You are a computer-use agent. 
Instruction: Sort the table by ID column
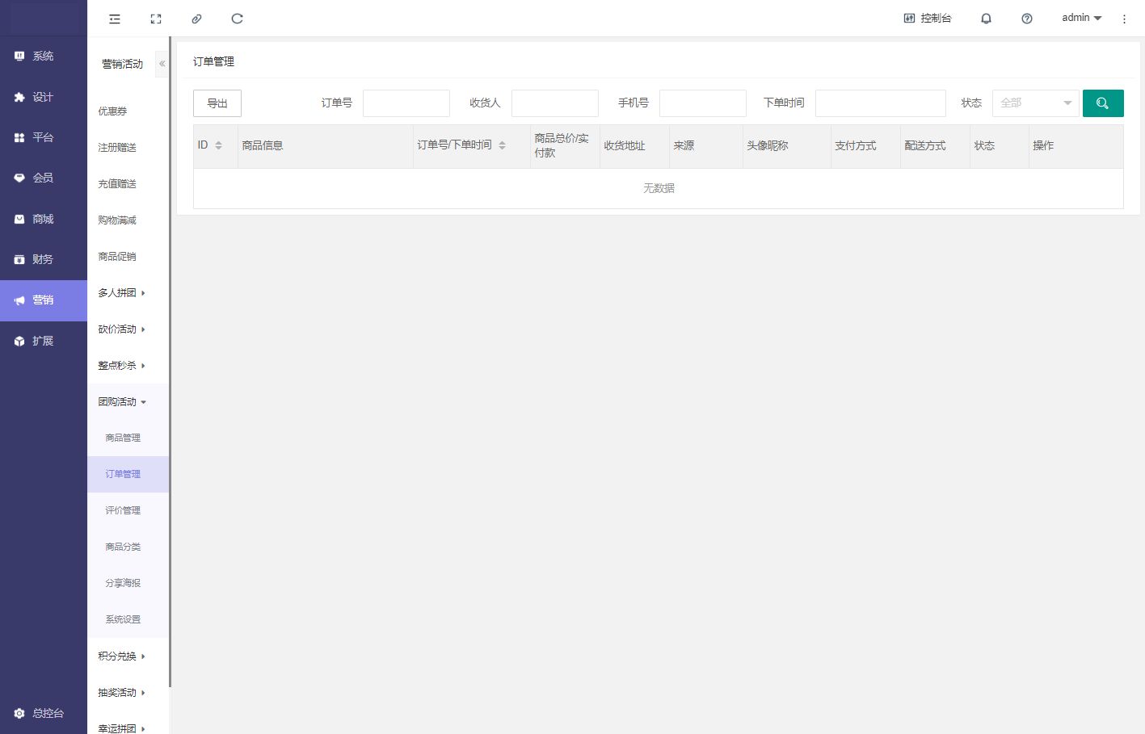pos(218,145)
